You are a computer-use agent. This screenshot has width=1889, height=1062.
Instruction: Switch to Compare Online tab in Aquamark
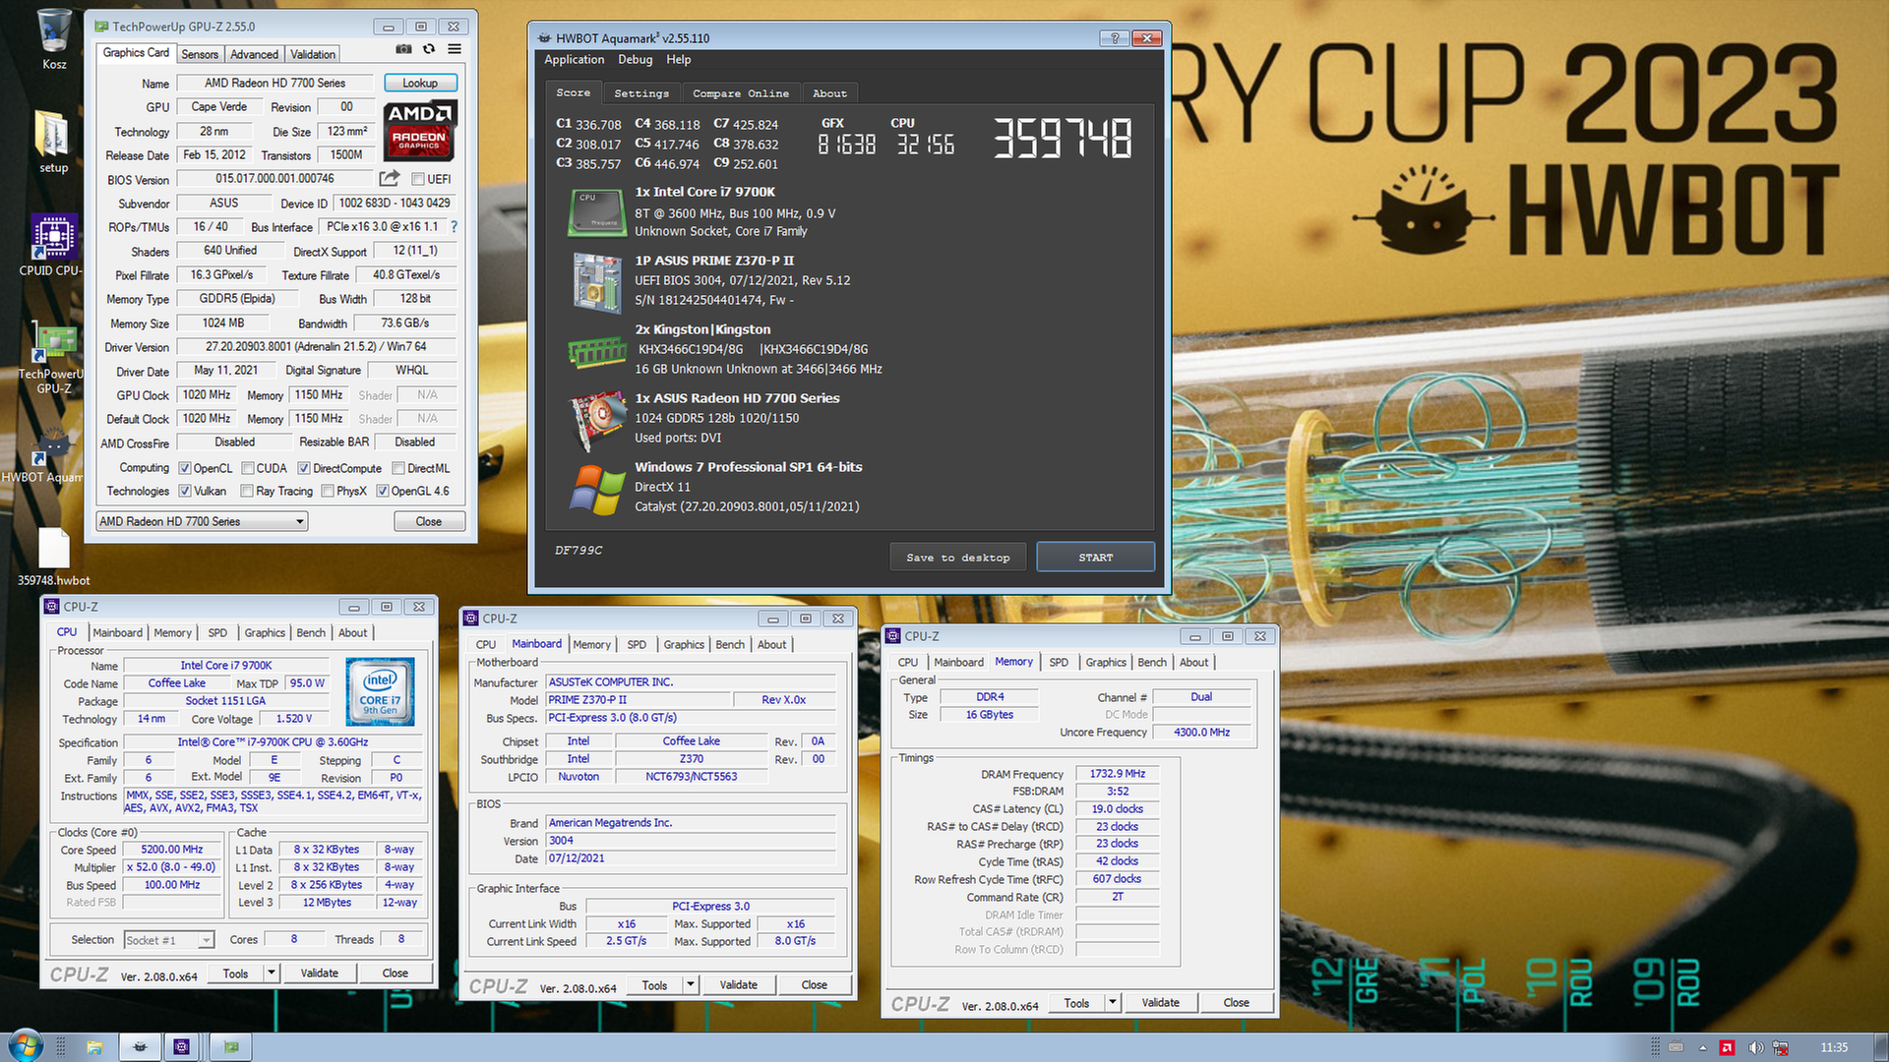point(741,92)
